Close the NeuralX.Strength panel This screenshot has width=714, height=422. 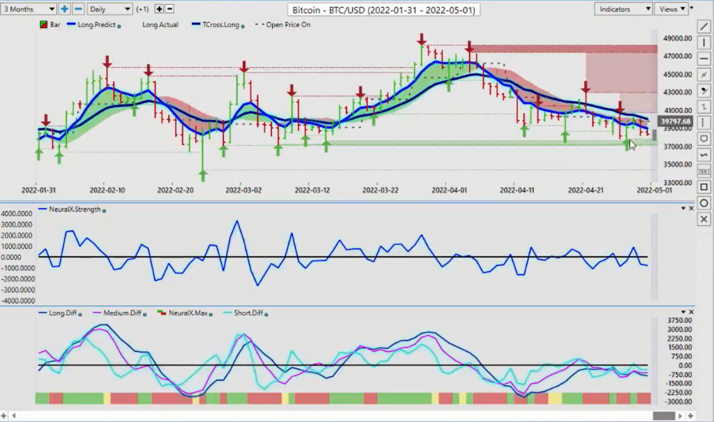tap(691, 209)
